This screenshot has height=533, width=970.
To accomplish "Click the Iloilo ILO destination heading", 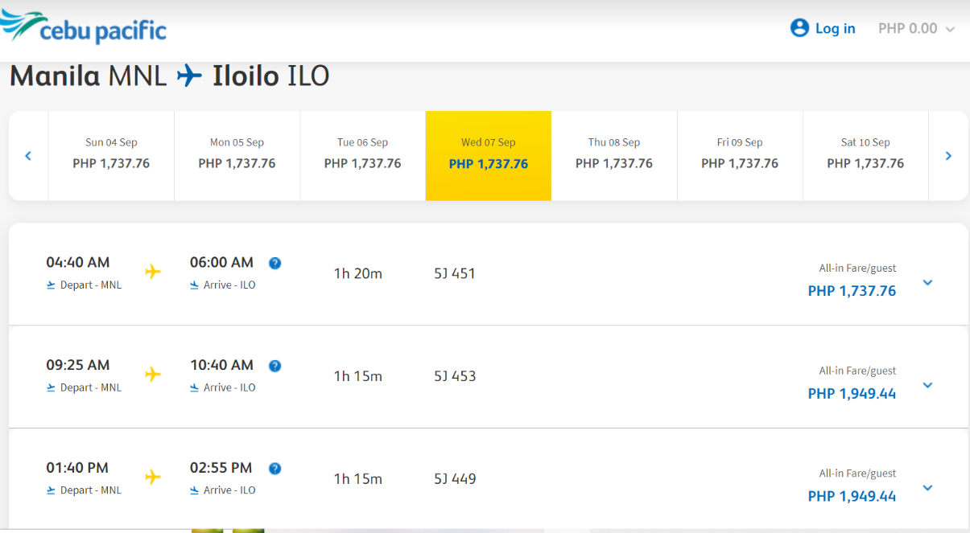I will (271, 76).
